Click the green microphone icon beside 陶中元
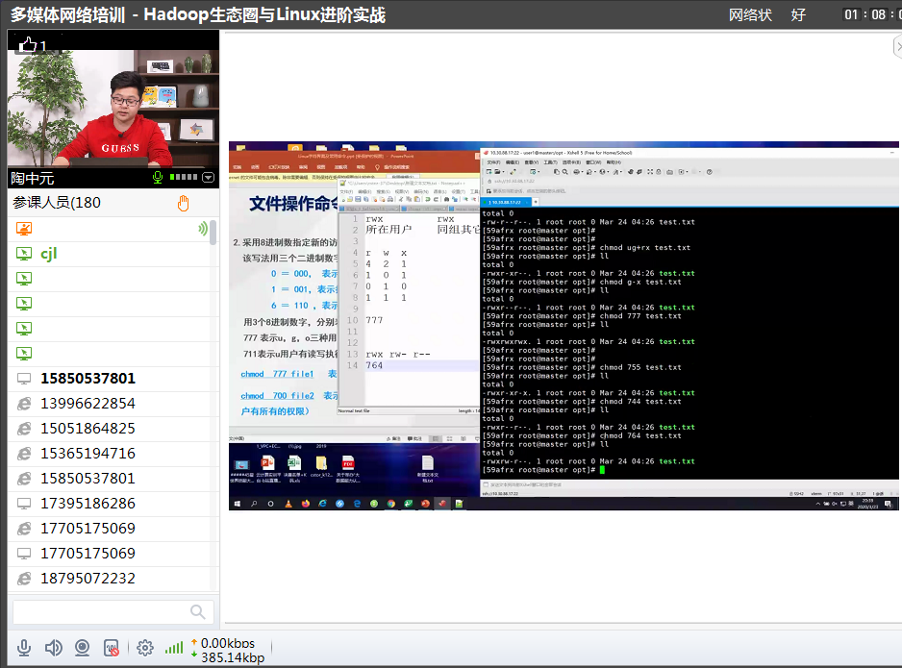902x668 pixels. click(158, 178)
